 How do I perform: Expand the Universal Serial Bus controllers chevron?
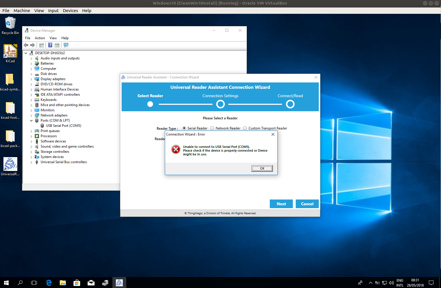pyautogui.click(x=31, y=162)
